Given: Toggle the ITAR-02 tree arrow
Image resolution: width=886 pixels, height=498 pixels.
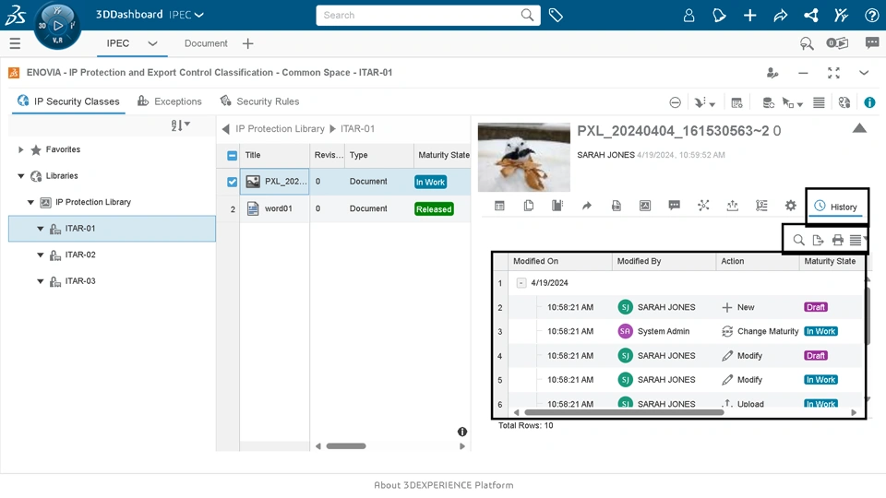Looking at the screenshot, I should point(40,255).
